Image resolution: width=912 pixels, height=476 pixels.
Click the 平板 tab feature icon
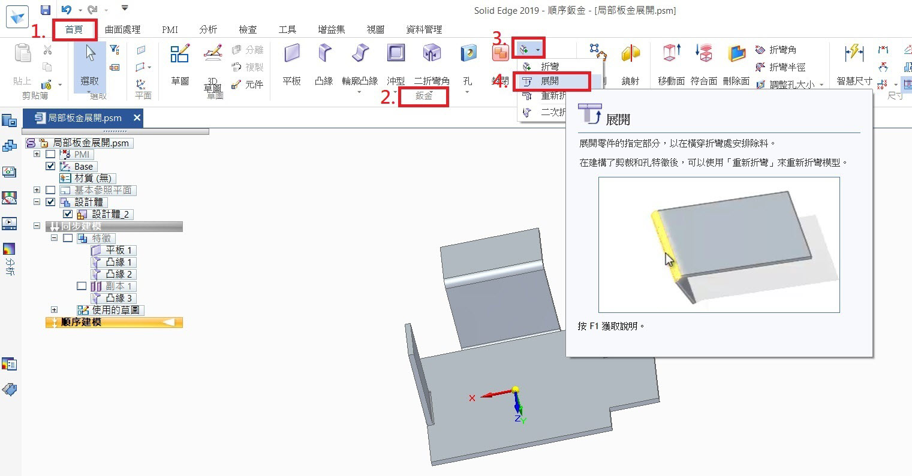tap(292, 53)
